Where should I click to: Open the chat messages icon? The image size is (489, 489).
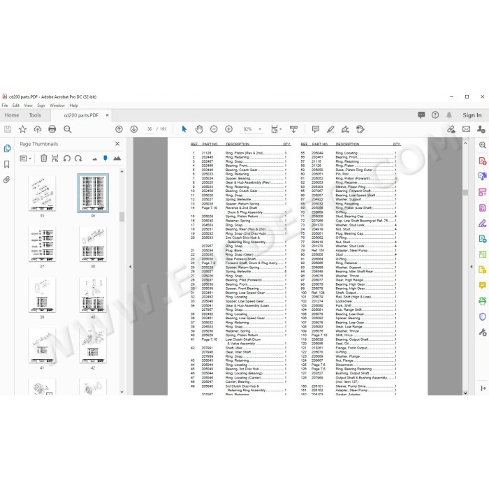pos(421,115)
